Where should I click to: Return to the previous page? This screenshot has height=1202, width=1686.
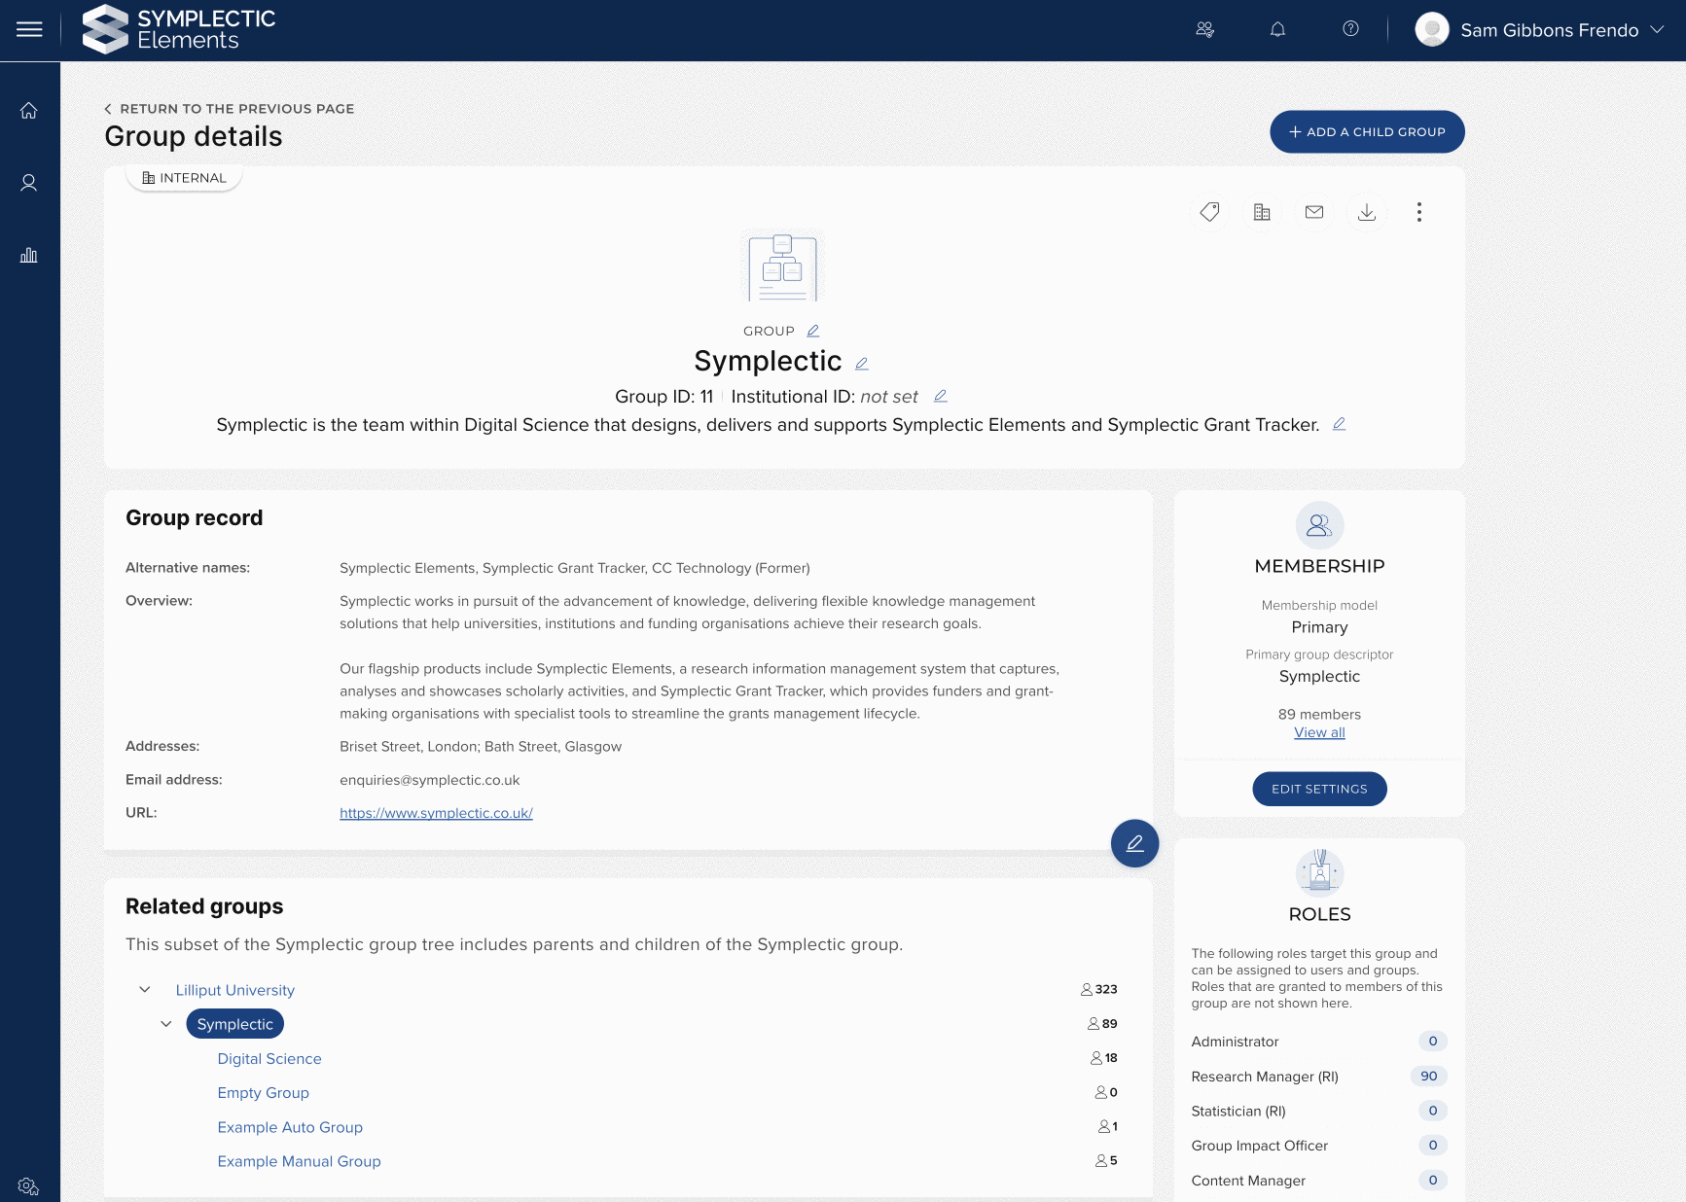point(230,109)
